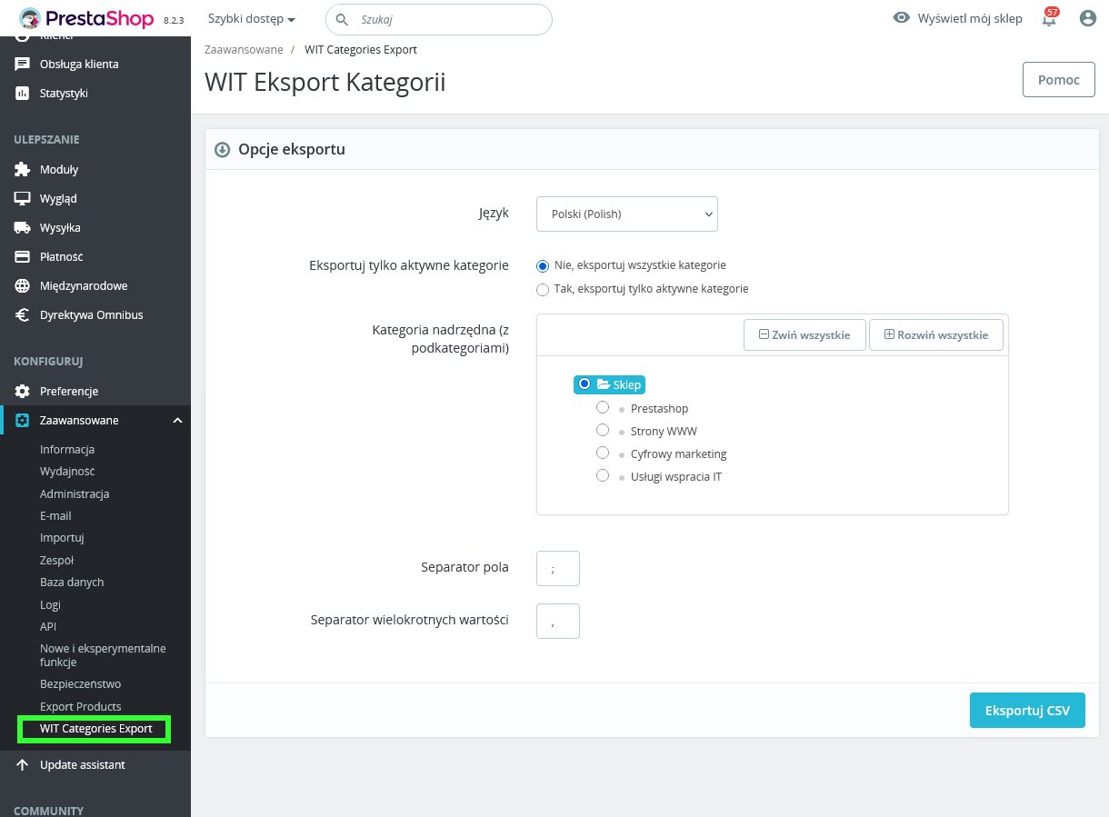Viewport: 1109px width, 817px height.
Task: Click the Dyrektywa Omnibus euro icon
Action: click(23, 315)
